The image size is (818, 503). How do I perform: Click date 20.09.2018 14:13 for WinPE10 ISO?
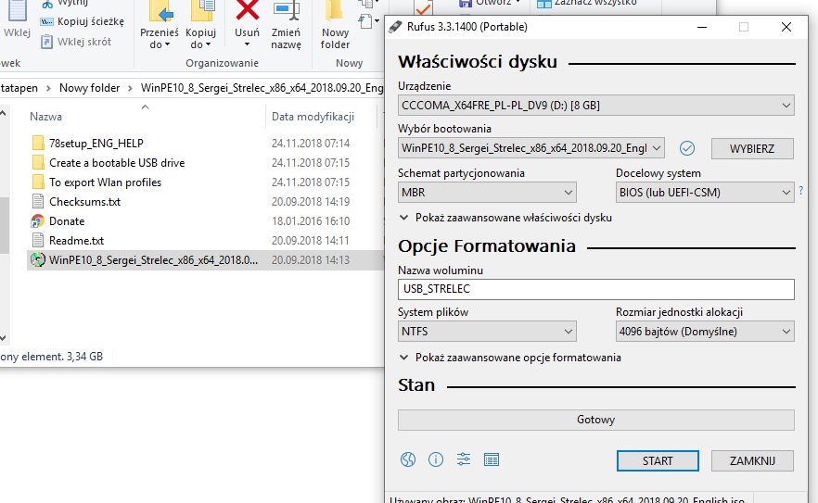click(311, 260)
